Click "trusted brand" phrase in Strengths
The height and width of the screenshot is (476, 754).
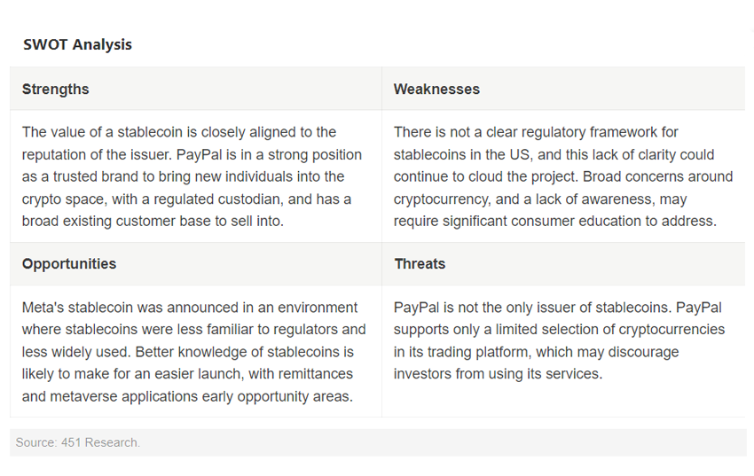click(96, 176)
